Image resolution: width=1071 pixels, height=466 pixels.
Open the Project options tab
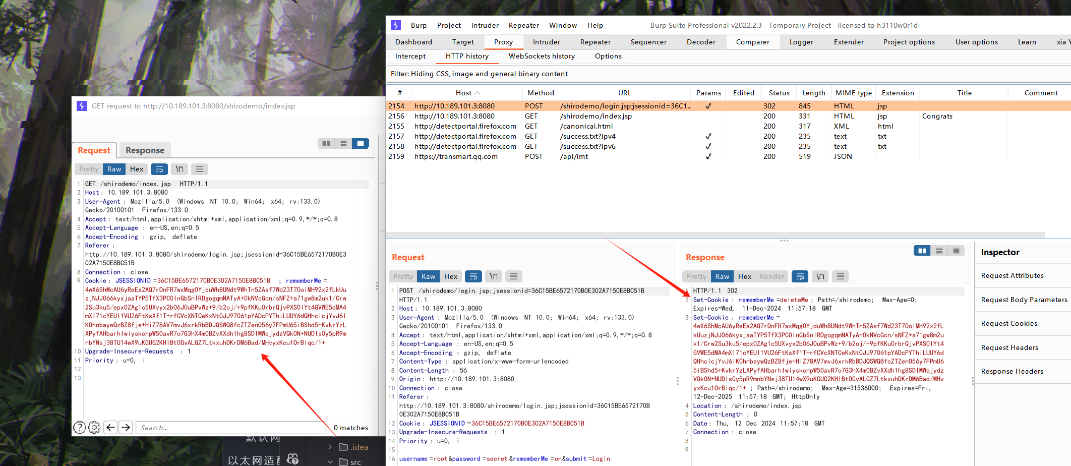click(x=909, y=42)
